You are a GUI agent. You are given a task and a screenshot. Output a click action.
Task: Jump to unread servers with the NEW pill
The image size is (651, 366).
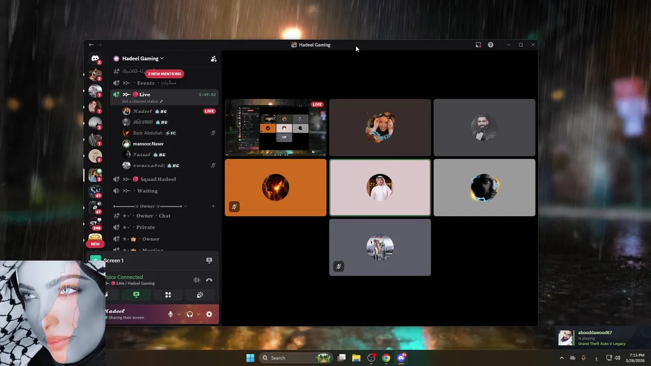95,244
